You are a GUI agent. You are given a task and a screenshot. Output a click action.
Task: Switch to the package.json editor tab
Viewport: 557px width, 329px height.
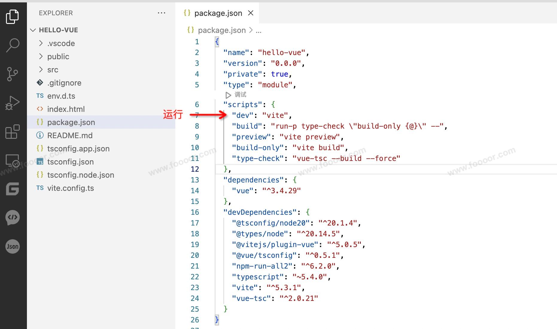(x=218, y=13)
